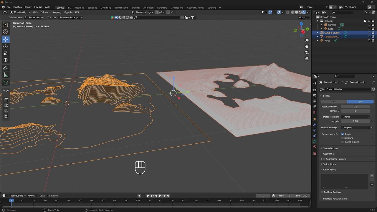The image size is (377, 212).
Task: Pick the Annotate pencil tool
Action: point(6,68)
